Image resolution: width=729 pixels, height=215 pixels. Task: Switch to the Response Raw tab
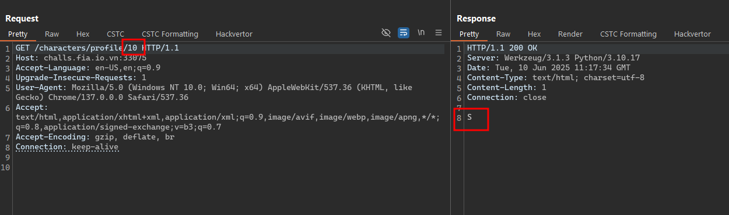[503, 34]
